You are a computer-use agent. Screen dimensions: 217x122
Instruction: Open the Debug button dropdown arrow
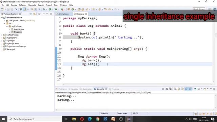[47, 9]
